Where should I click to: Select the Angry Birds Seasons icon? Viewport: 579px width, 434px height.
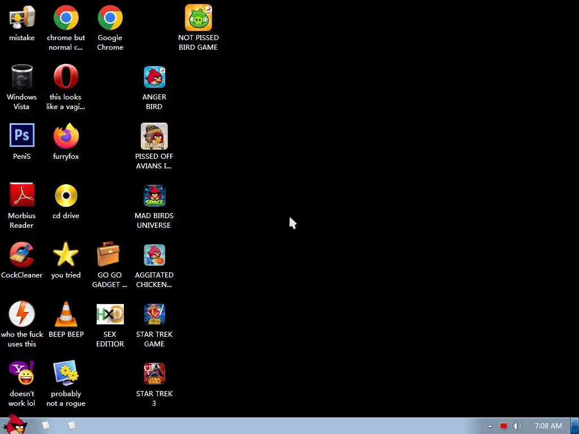point(154,136)
